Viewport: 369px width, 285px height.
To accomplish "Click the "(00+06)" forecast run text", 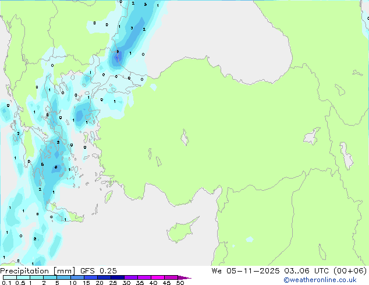I will coord(350,271).
